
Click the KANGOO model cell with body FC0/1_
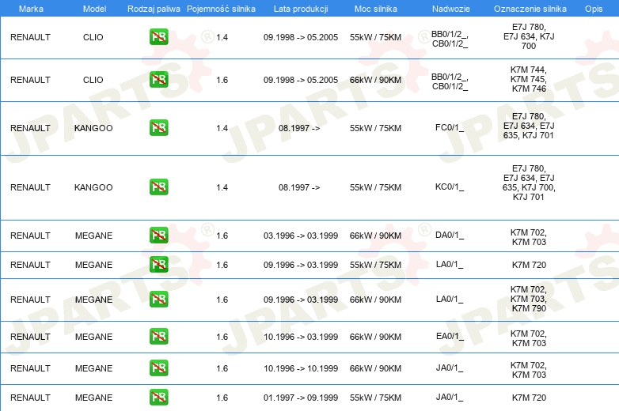93,128
